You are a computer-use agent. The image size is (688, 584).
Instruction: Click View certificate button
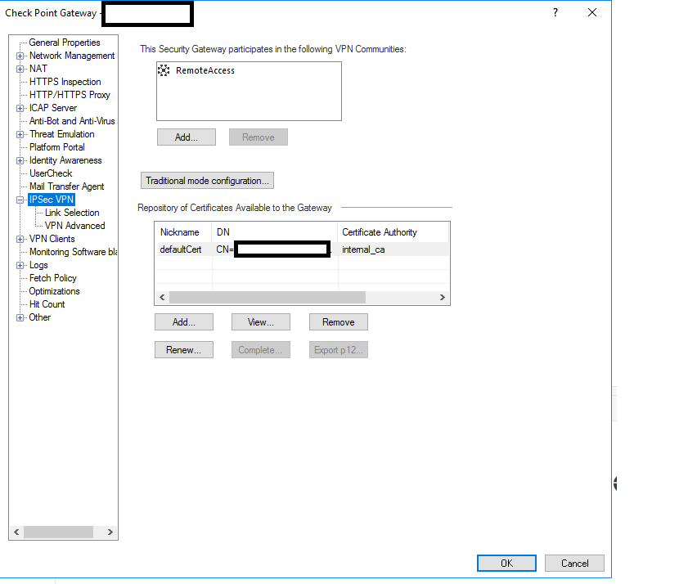tap(261, 321)
